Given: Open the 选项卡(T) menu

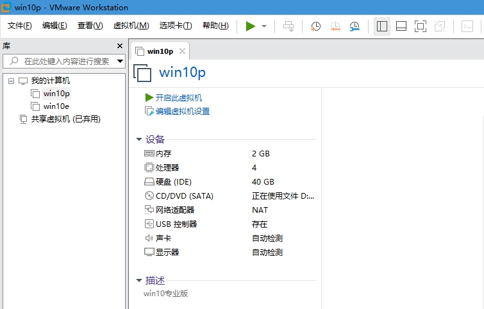Looking at the screenshot, I should 175,26.
